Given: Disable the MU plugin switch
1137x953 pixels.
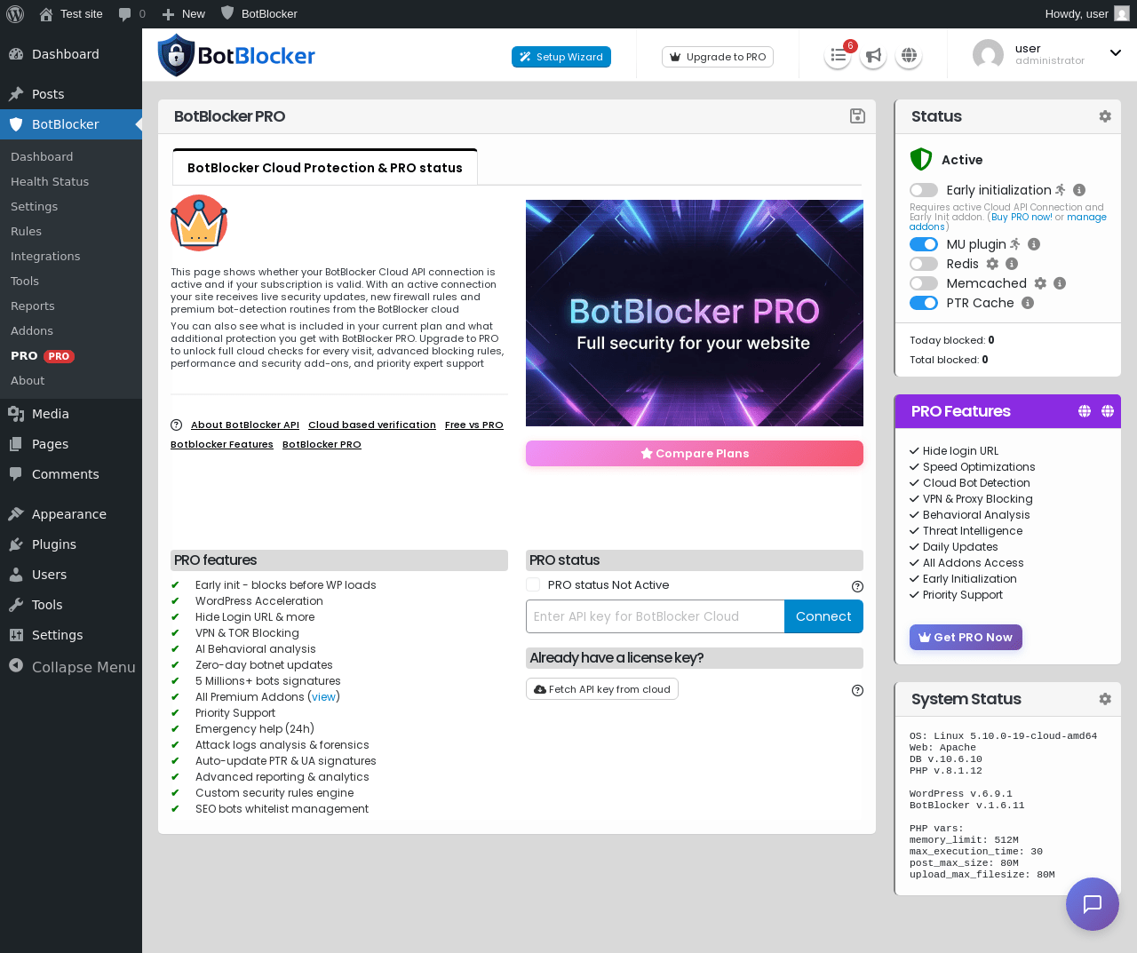Looking at the screenshot, I should point(924,244).
